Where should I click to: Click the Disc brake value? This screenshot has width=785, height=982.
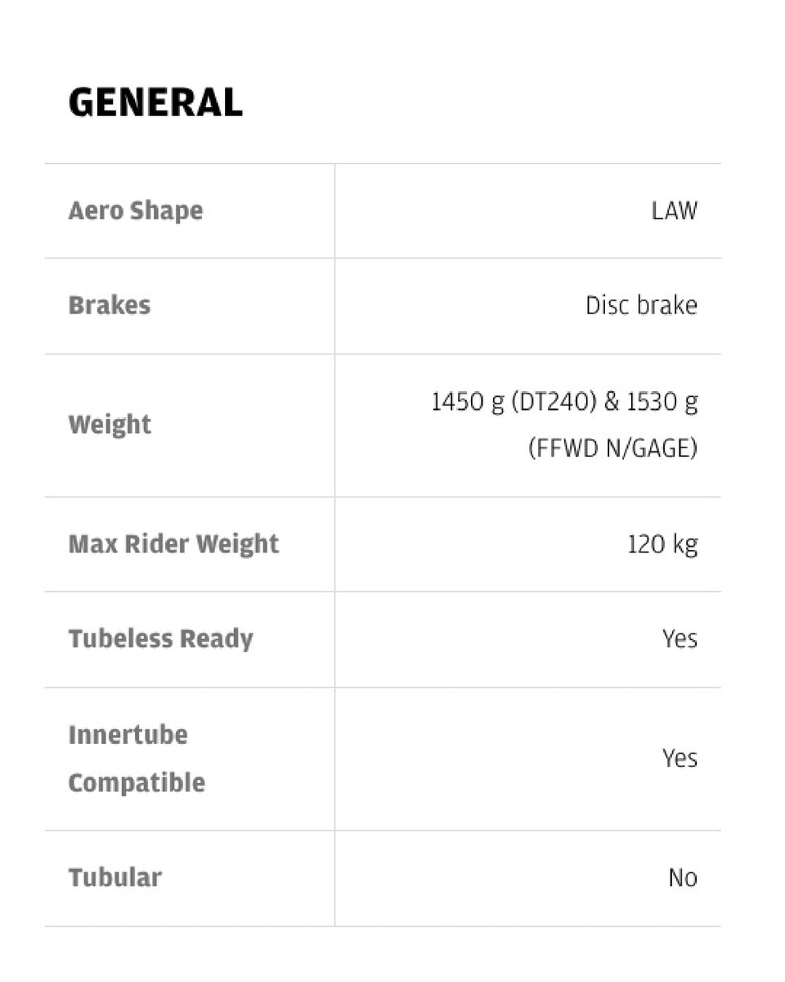tap(642, 306)
